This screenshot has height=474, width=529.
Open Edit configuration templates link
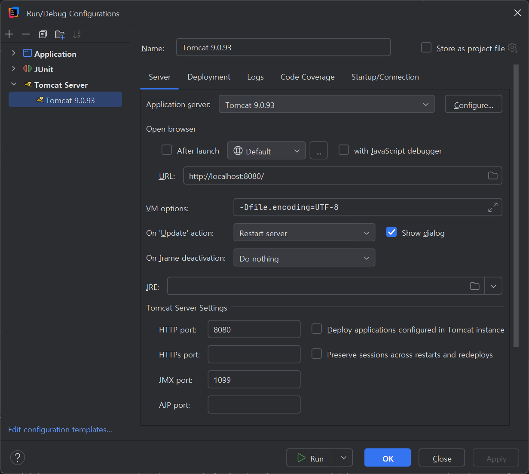coord(60,430)
